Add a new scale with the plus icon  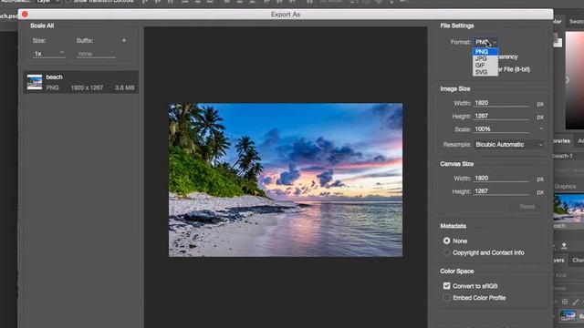[124, 40]
